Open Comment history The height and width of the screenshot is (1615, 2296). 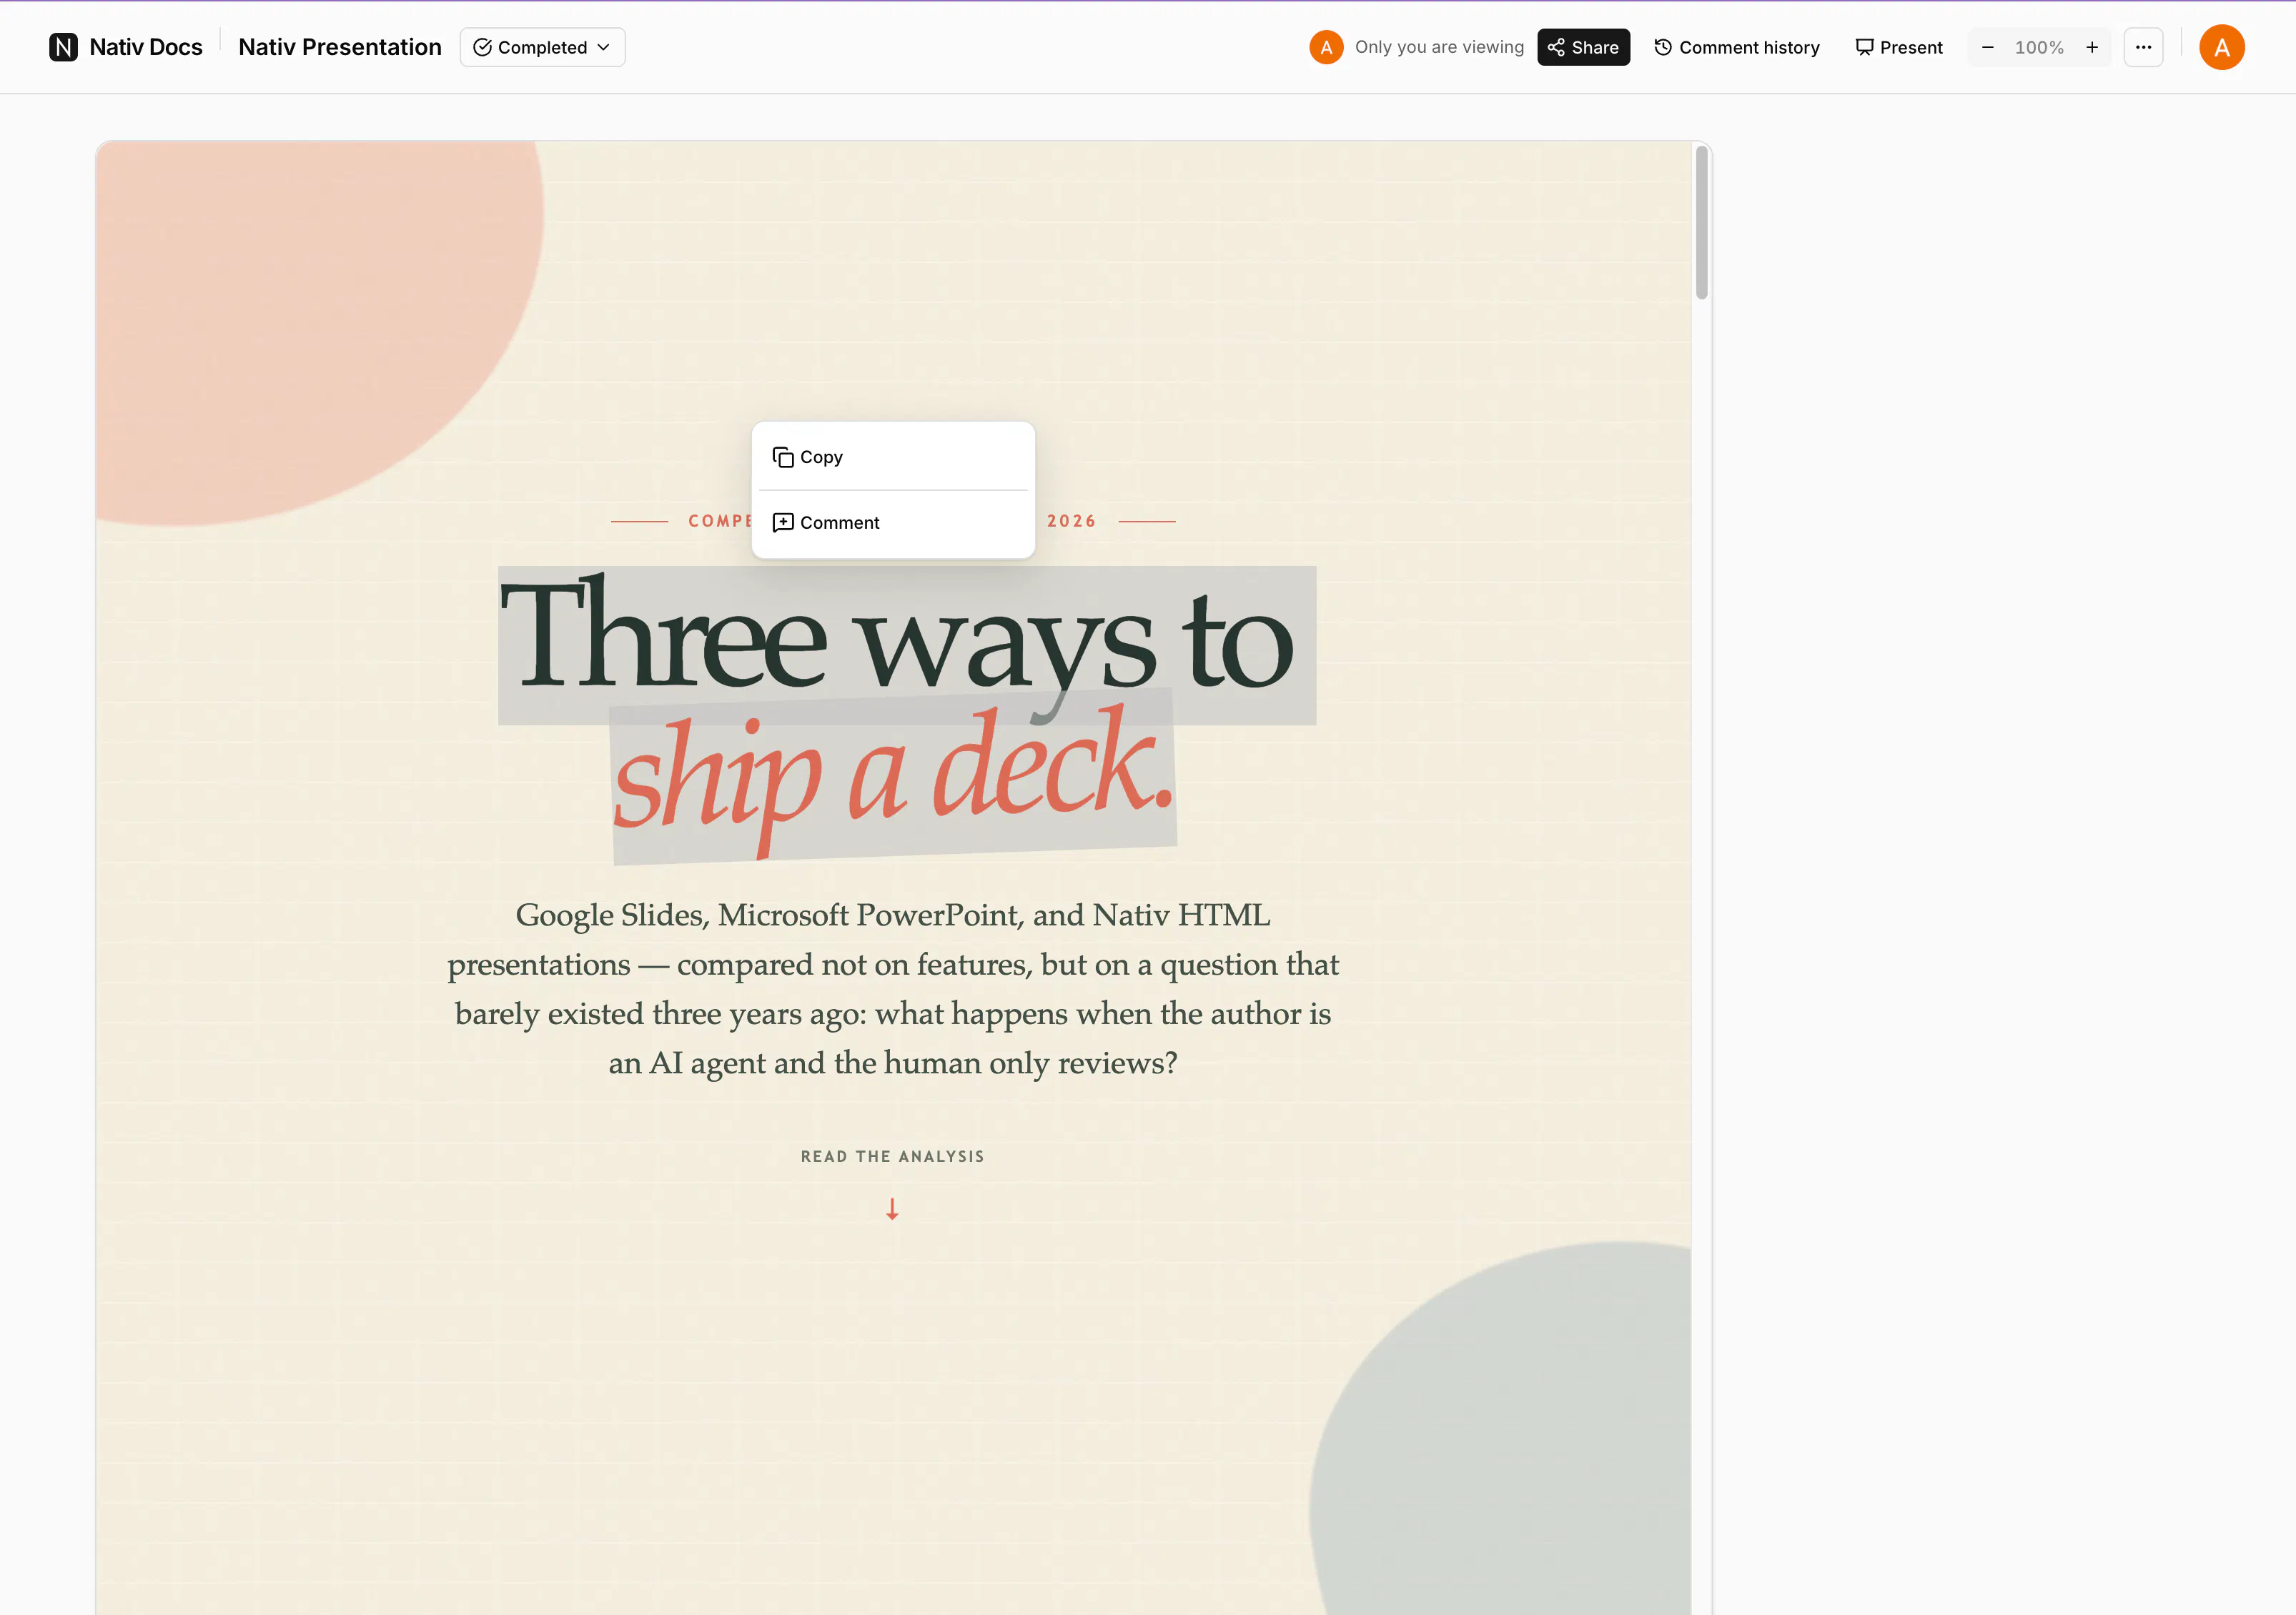[x=1737, y=47]
